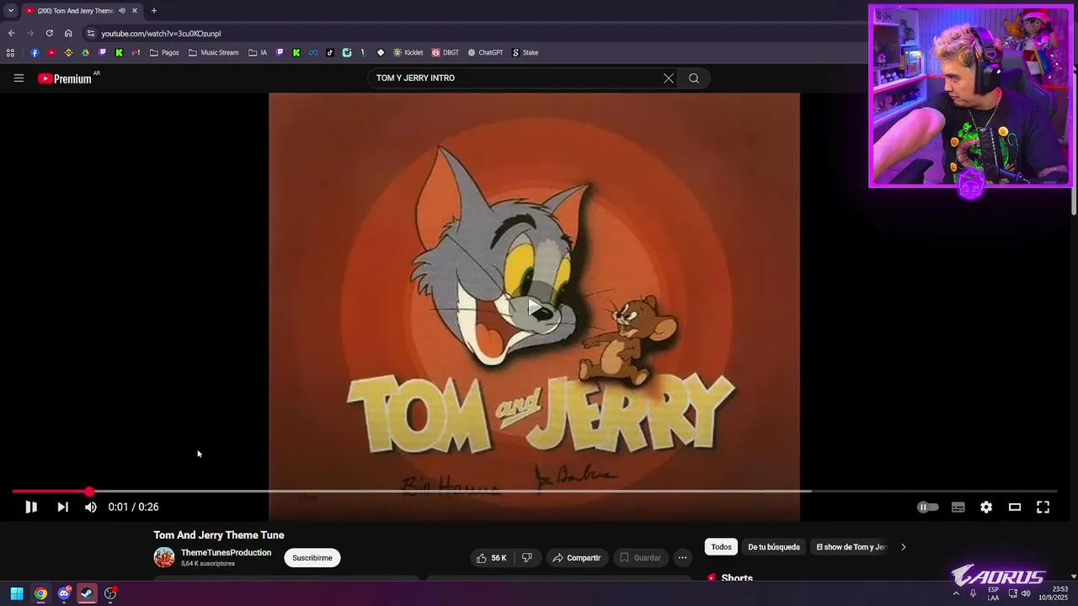This screenshot has height=606, width=1078.
Task: Open the Gmail bookmark icon
Action: pos(136,52)
